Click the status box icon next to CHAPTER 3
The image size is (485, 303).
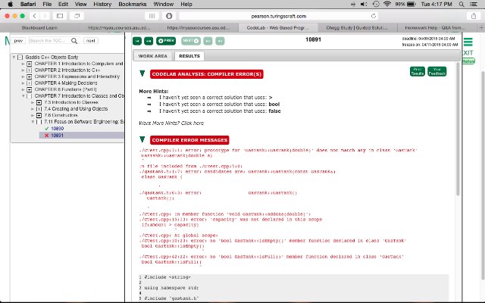29,77
